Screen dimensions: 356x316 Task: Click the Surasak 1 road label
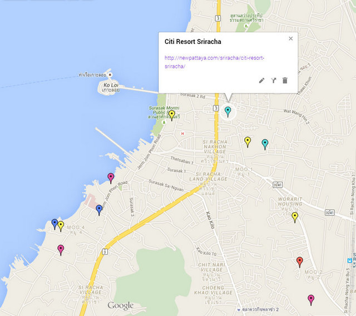pyautogui.click(x=176, y=170)
